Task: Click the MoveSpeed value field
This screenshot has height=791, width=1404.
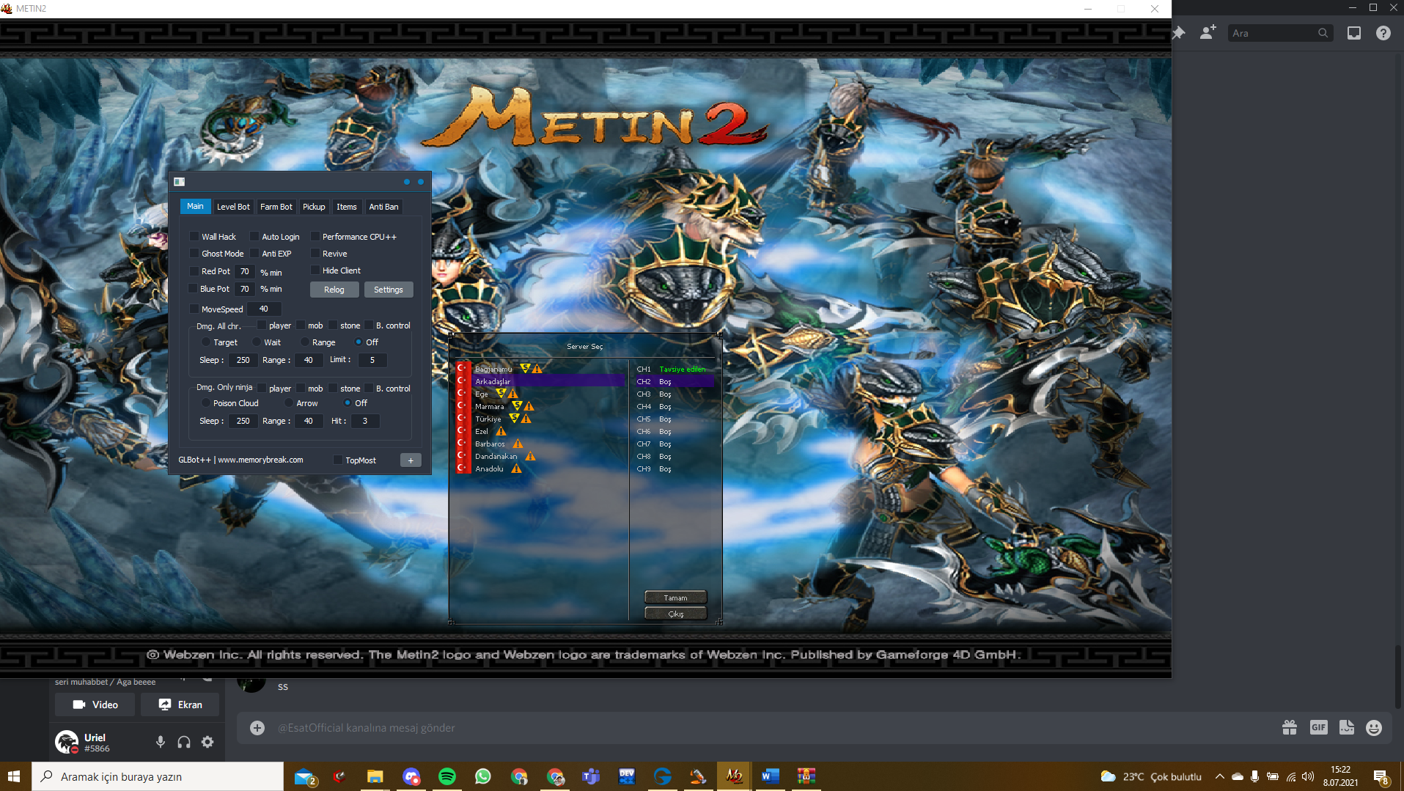Action: tap(264, 309)
